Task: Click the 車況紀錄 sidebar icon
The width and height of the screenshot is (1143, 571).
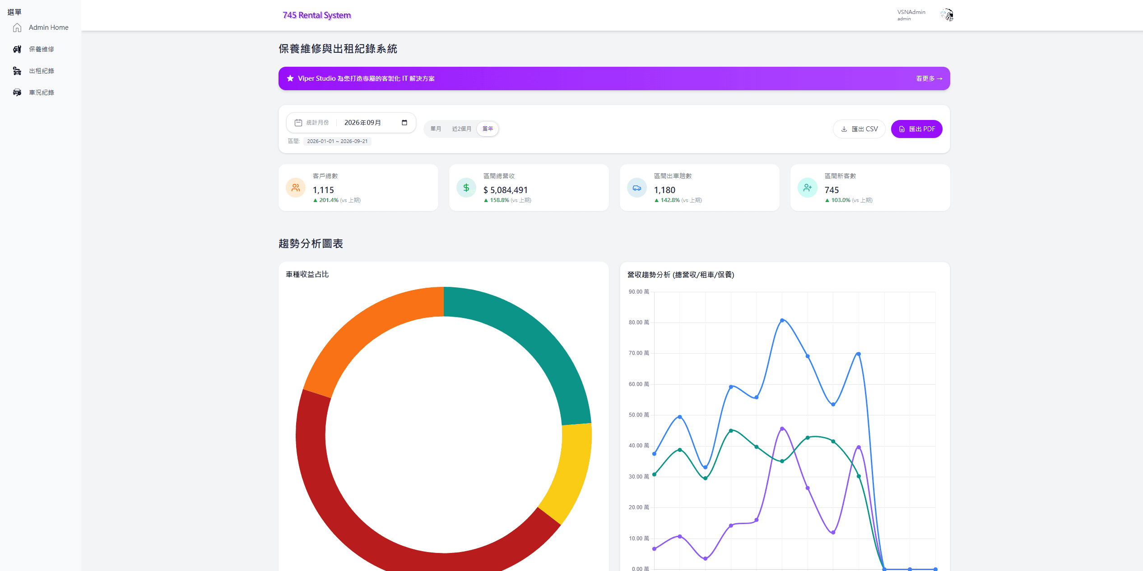Action: (17, 92)
